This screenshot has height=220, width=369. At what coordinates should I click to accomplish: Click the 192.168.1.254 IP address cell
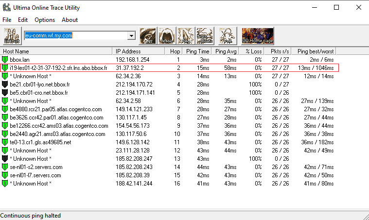133,60
